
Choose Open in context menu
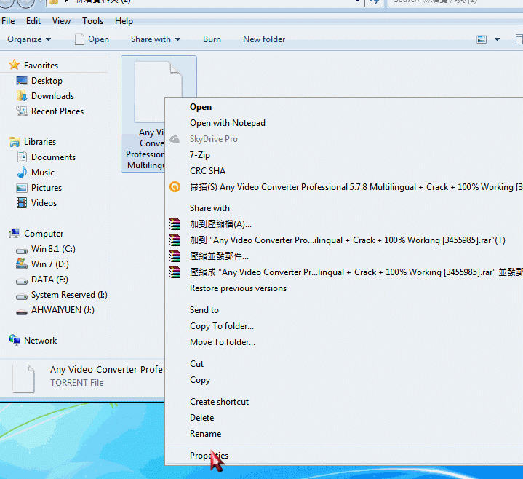pos(345,107)
